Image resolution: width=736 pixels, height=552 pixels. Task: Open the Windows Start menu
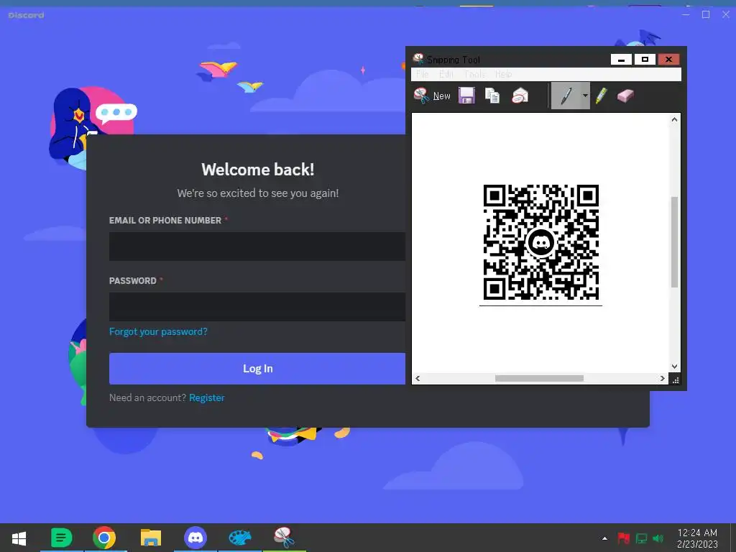pyautogui.click(x=19, y=538)
